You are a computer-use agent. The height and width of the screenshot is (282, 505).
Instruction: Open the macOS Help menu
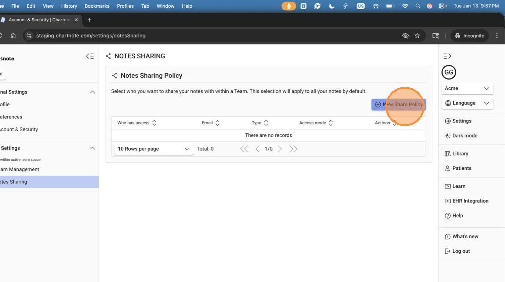pyautogui.click(x=187, y=6)
